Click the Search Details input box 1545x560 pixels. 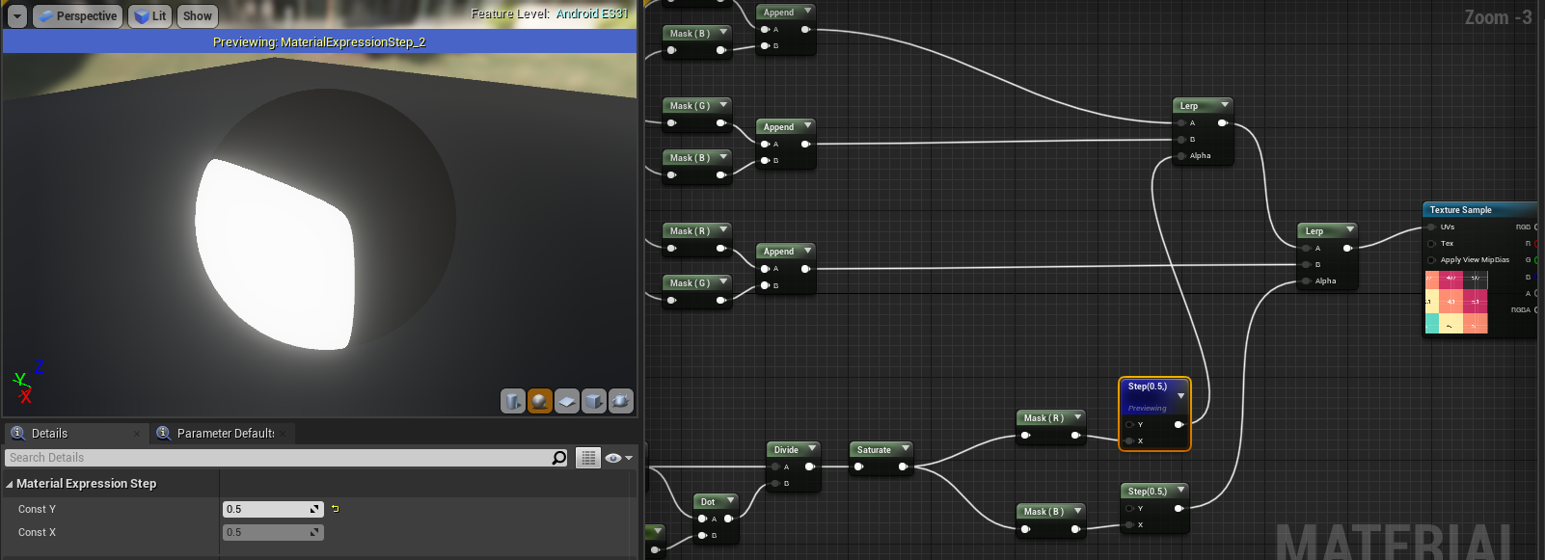click(280, 458)
